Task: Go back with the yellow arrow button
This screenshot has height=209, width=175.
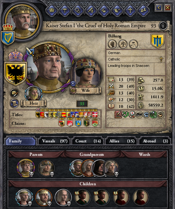Action: [x=158, y=8]
